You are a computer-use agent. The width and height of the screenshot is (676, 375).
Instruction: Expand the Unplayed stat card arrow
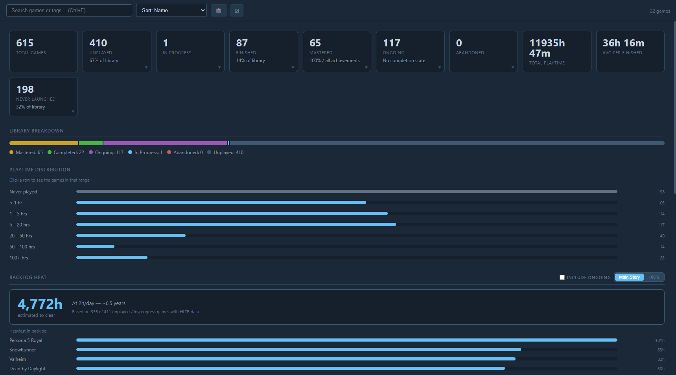(x=146, y=68)
